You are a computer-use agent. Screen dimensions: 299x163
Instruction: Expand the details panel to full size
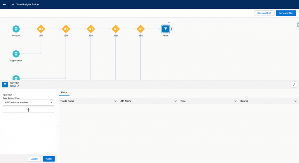tap(294, 85)
